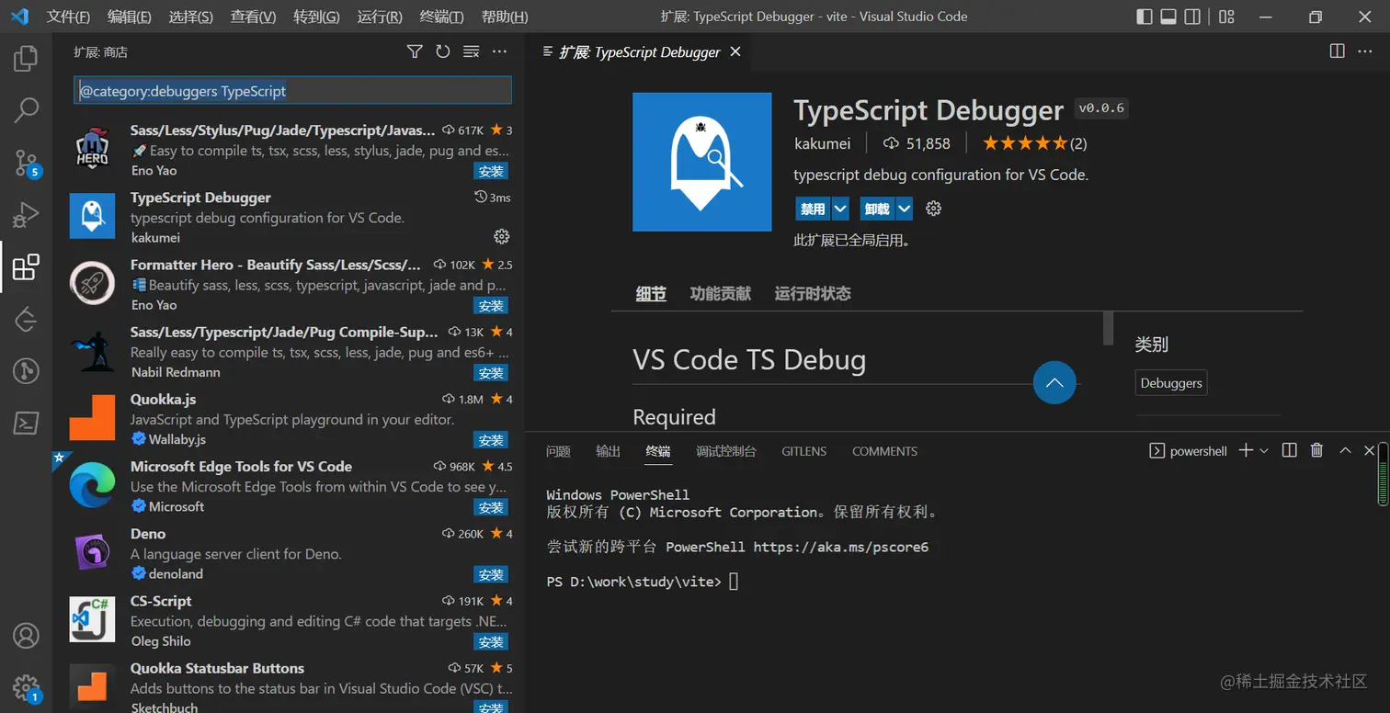
Task: Open the Help menu (帮助)
Action: coord(505,17)
